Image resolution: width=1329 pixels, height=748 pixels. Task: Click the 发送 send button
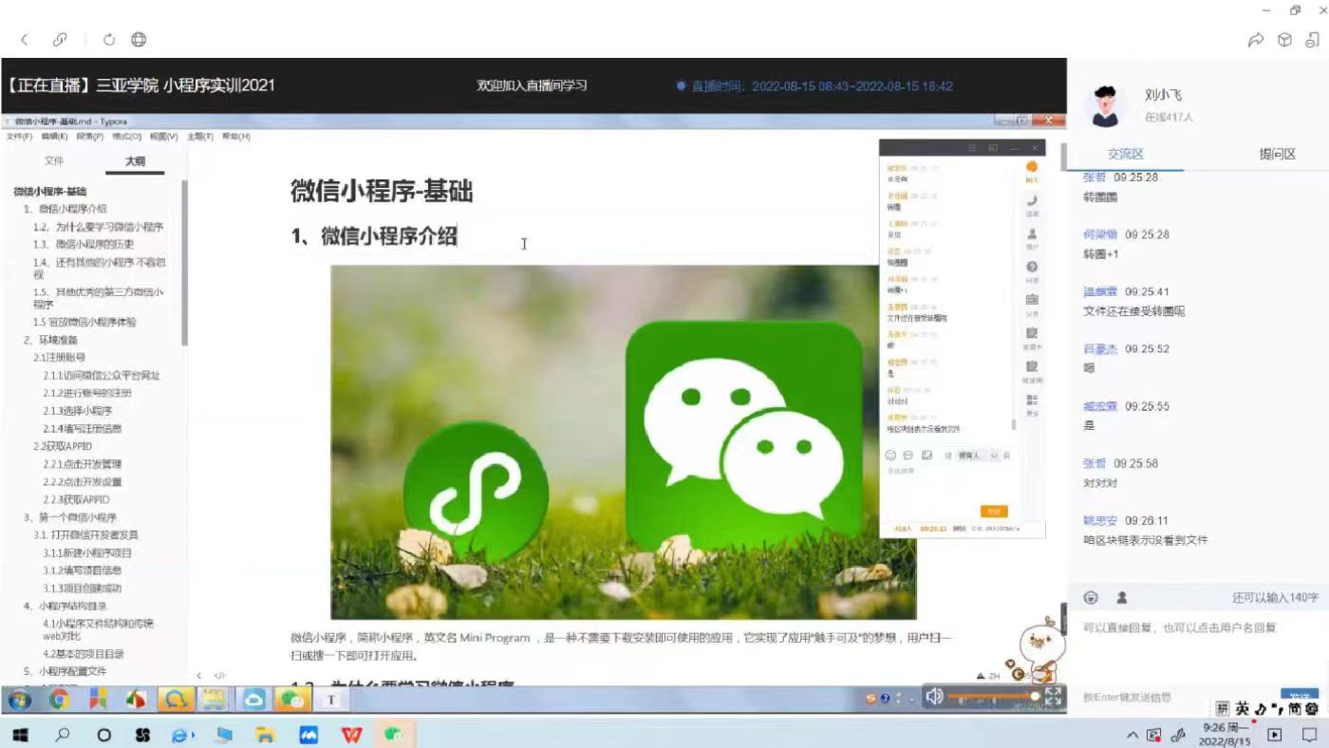click(x=1299, y=696)
